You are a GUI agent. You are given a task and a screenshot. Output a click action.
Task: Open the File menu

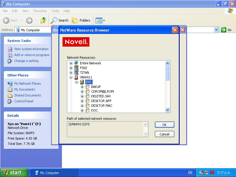(x=5, y=11)
